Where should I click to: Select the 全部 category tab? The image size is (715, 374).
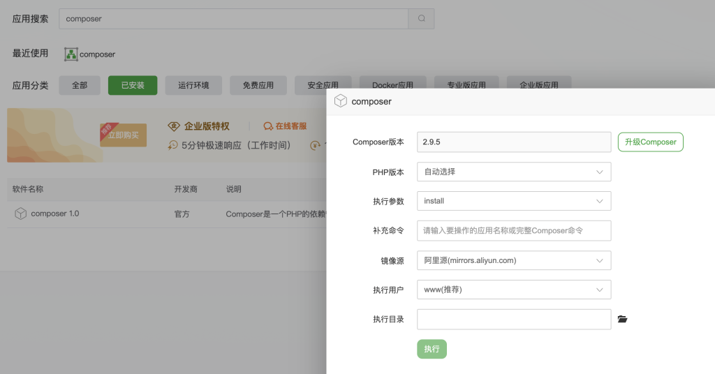point(80,85)
